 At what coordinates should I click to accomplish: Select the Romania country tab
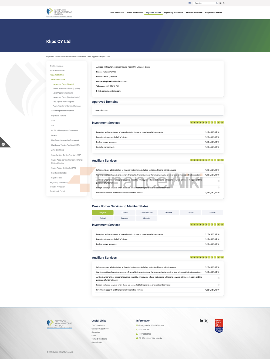[125, 218]
